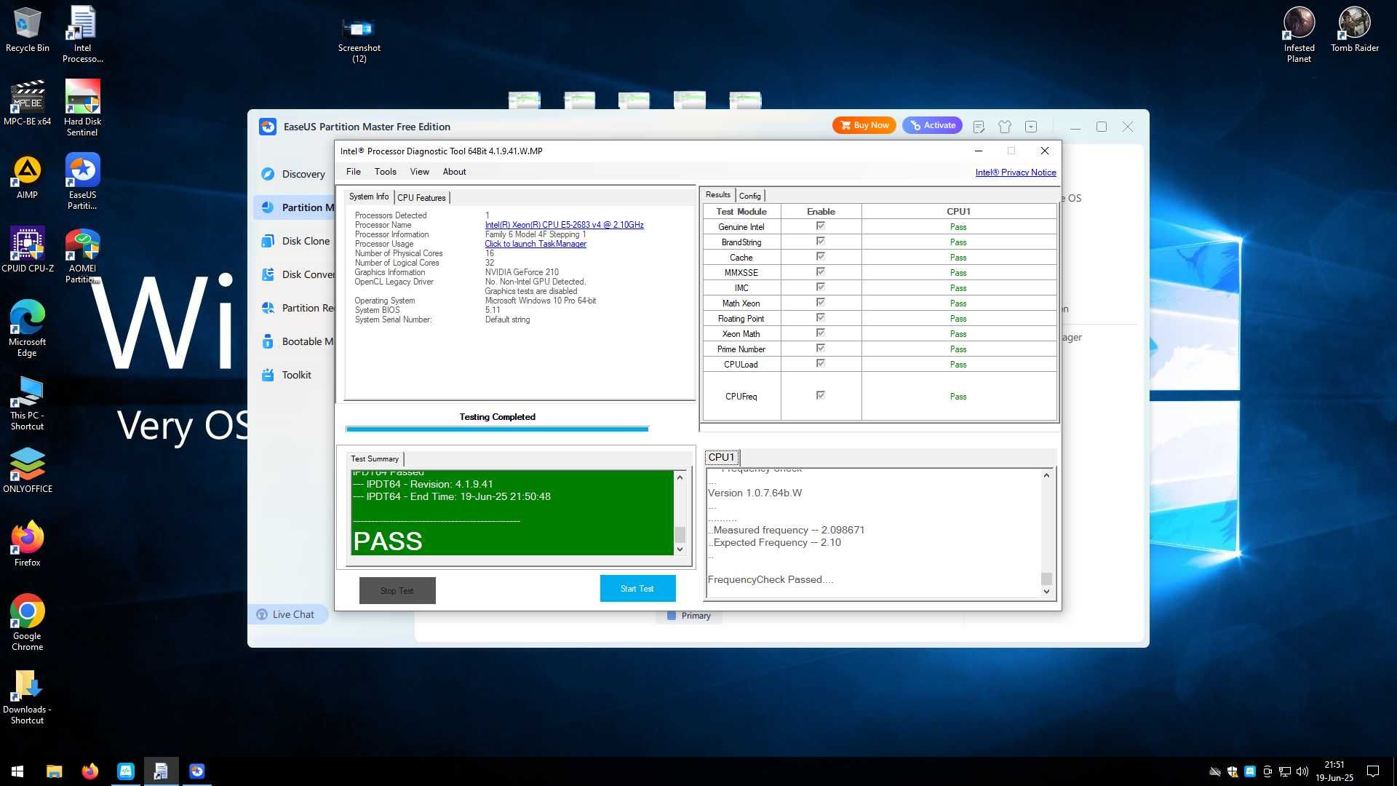Uncheck Floating Point test enable box
The image size is (1397, 786).
(820, 318)
